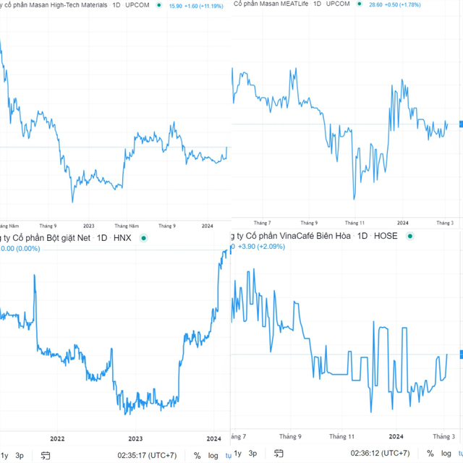Toggle log scale in Bột giặt Net chart

pos(213,455)
